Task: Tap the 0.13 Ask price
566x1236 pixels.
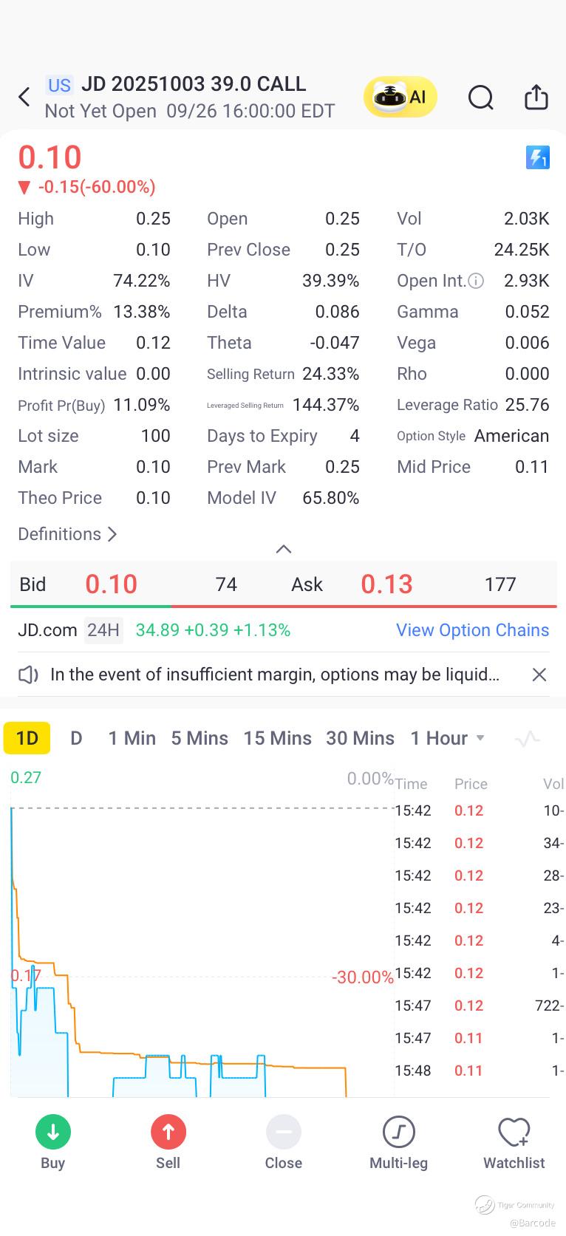Action: tap(386, 584)
